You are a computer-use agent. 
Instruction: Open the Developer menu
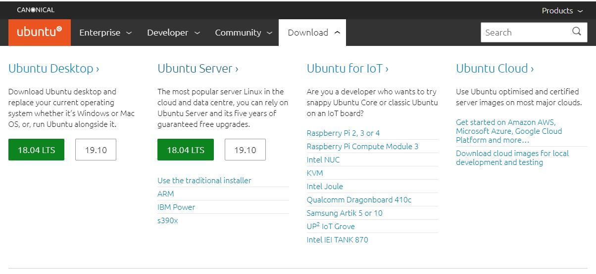[173, 33]
